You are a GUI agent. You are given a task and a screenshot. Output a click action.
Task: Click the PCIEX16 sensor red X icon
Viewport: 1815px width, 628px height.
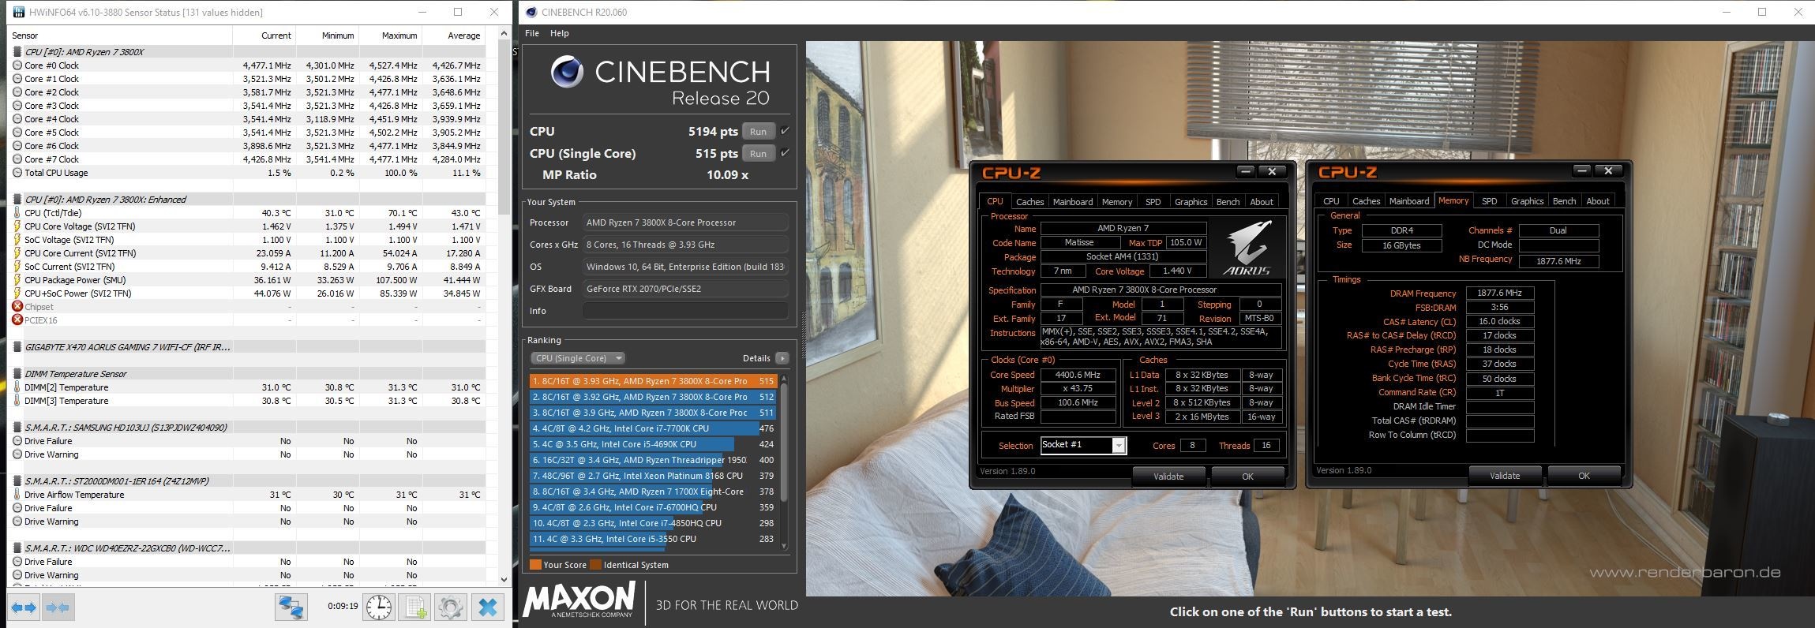(17, 320)
